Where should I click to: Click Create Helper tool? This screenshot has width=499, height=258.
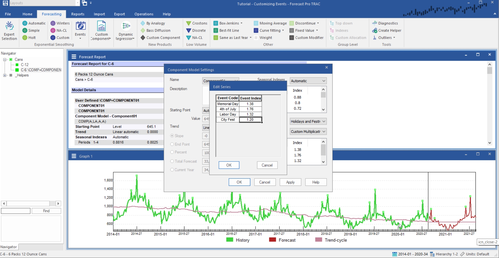pos(387,30)
